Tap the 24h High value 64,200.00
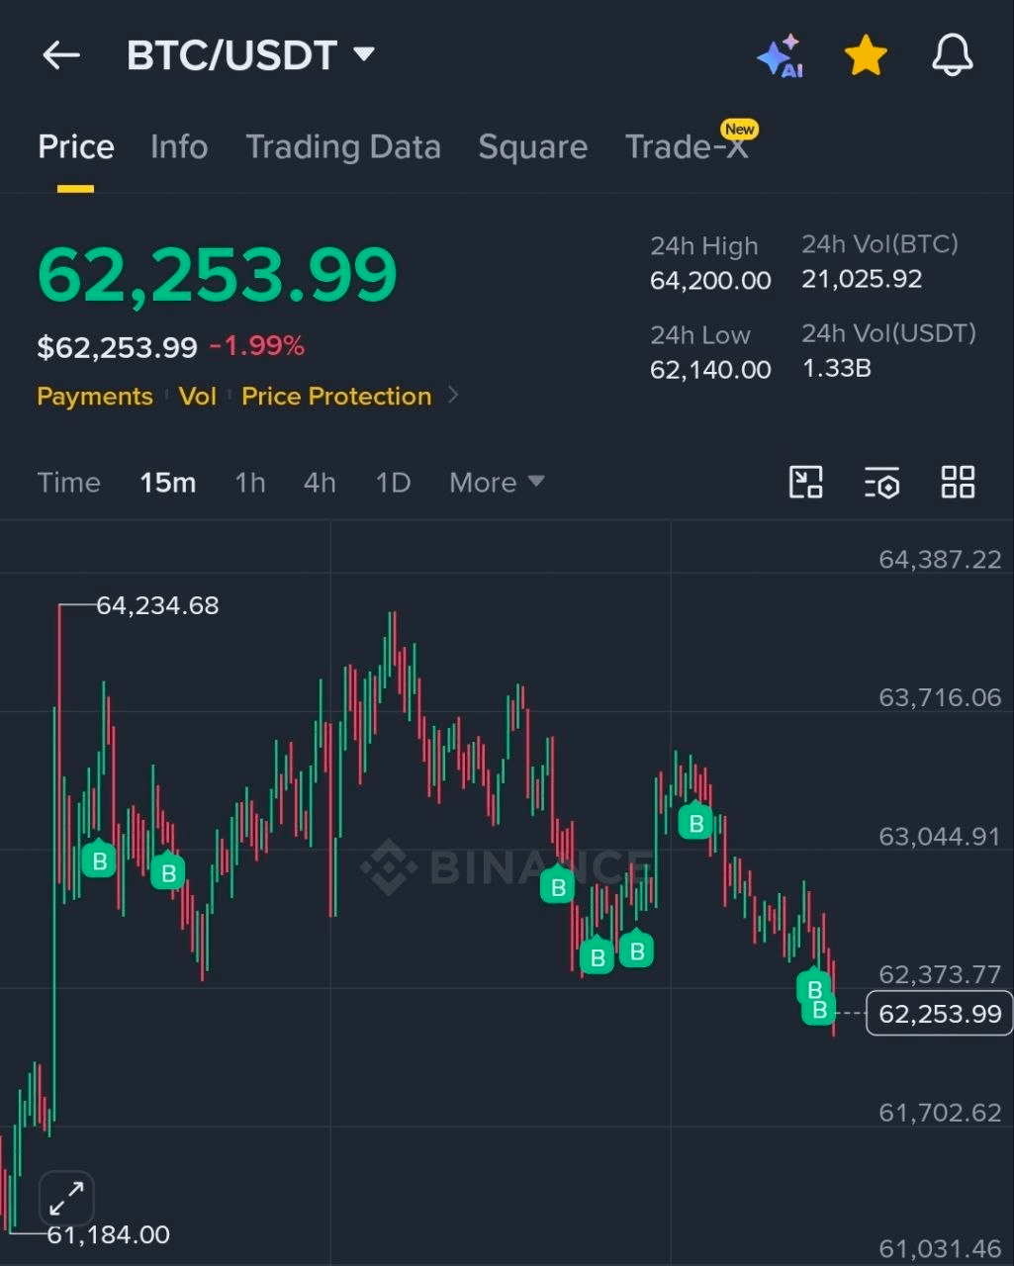1014x1266 pixels. click(710, 281)
